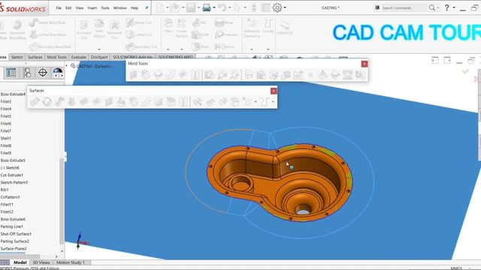Click the Open document icon
The height and width of the screenshot is (270, 481).
coord(175,7)
